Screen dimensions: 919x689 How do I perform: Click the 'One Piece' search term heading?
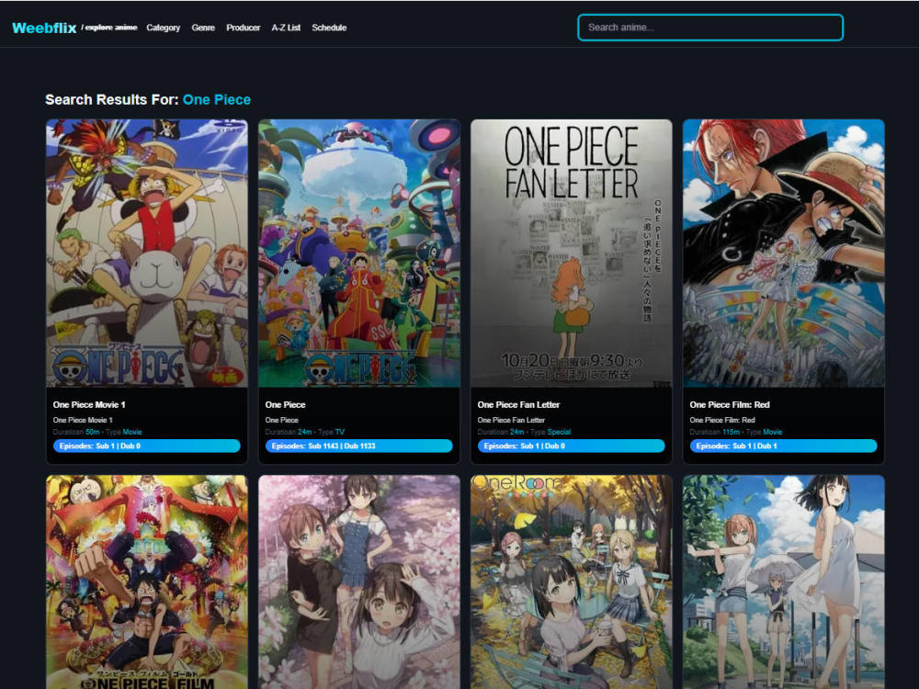pos(217,99)
